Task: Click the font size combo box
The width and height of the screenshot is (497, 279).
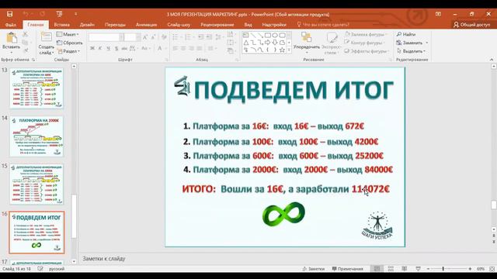Action: (x=132, y=37)
